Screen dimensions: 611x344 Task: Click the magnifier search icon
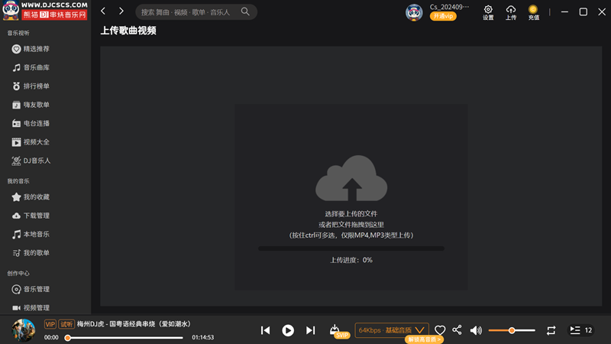(245, 11)
